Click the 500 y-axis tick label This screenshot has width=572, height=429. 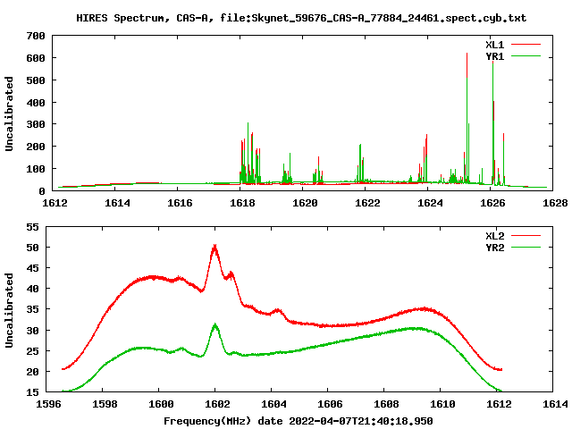(x=36, y=80)
